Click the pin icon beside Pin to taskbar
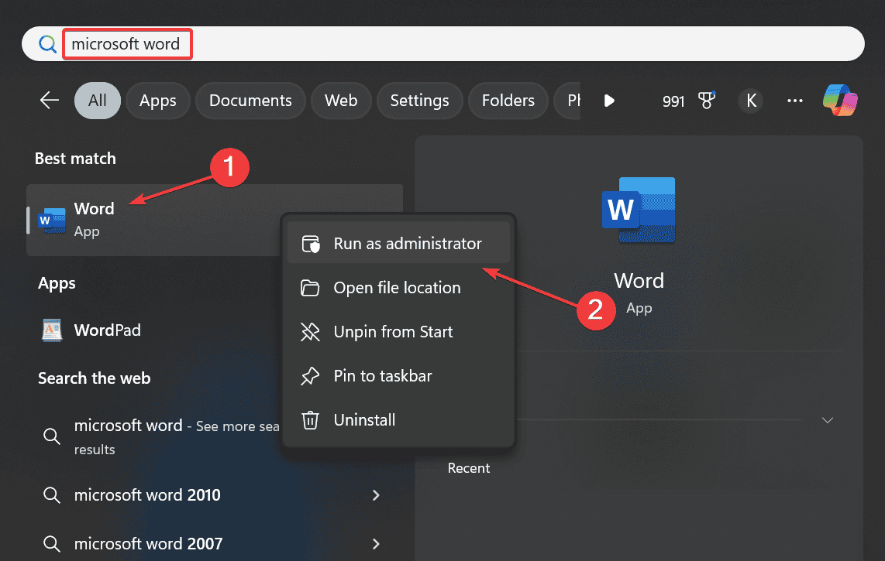 tap(310, 376)
